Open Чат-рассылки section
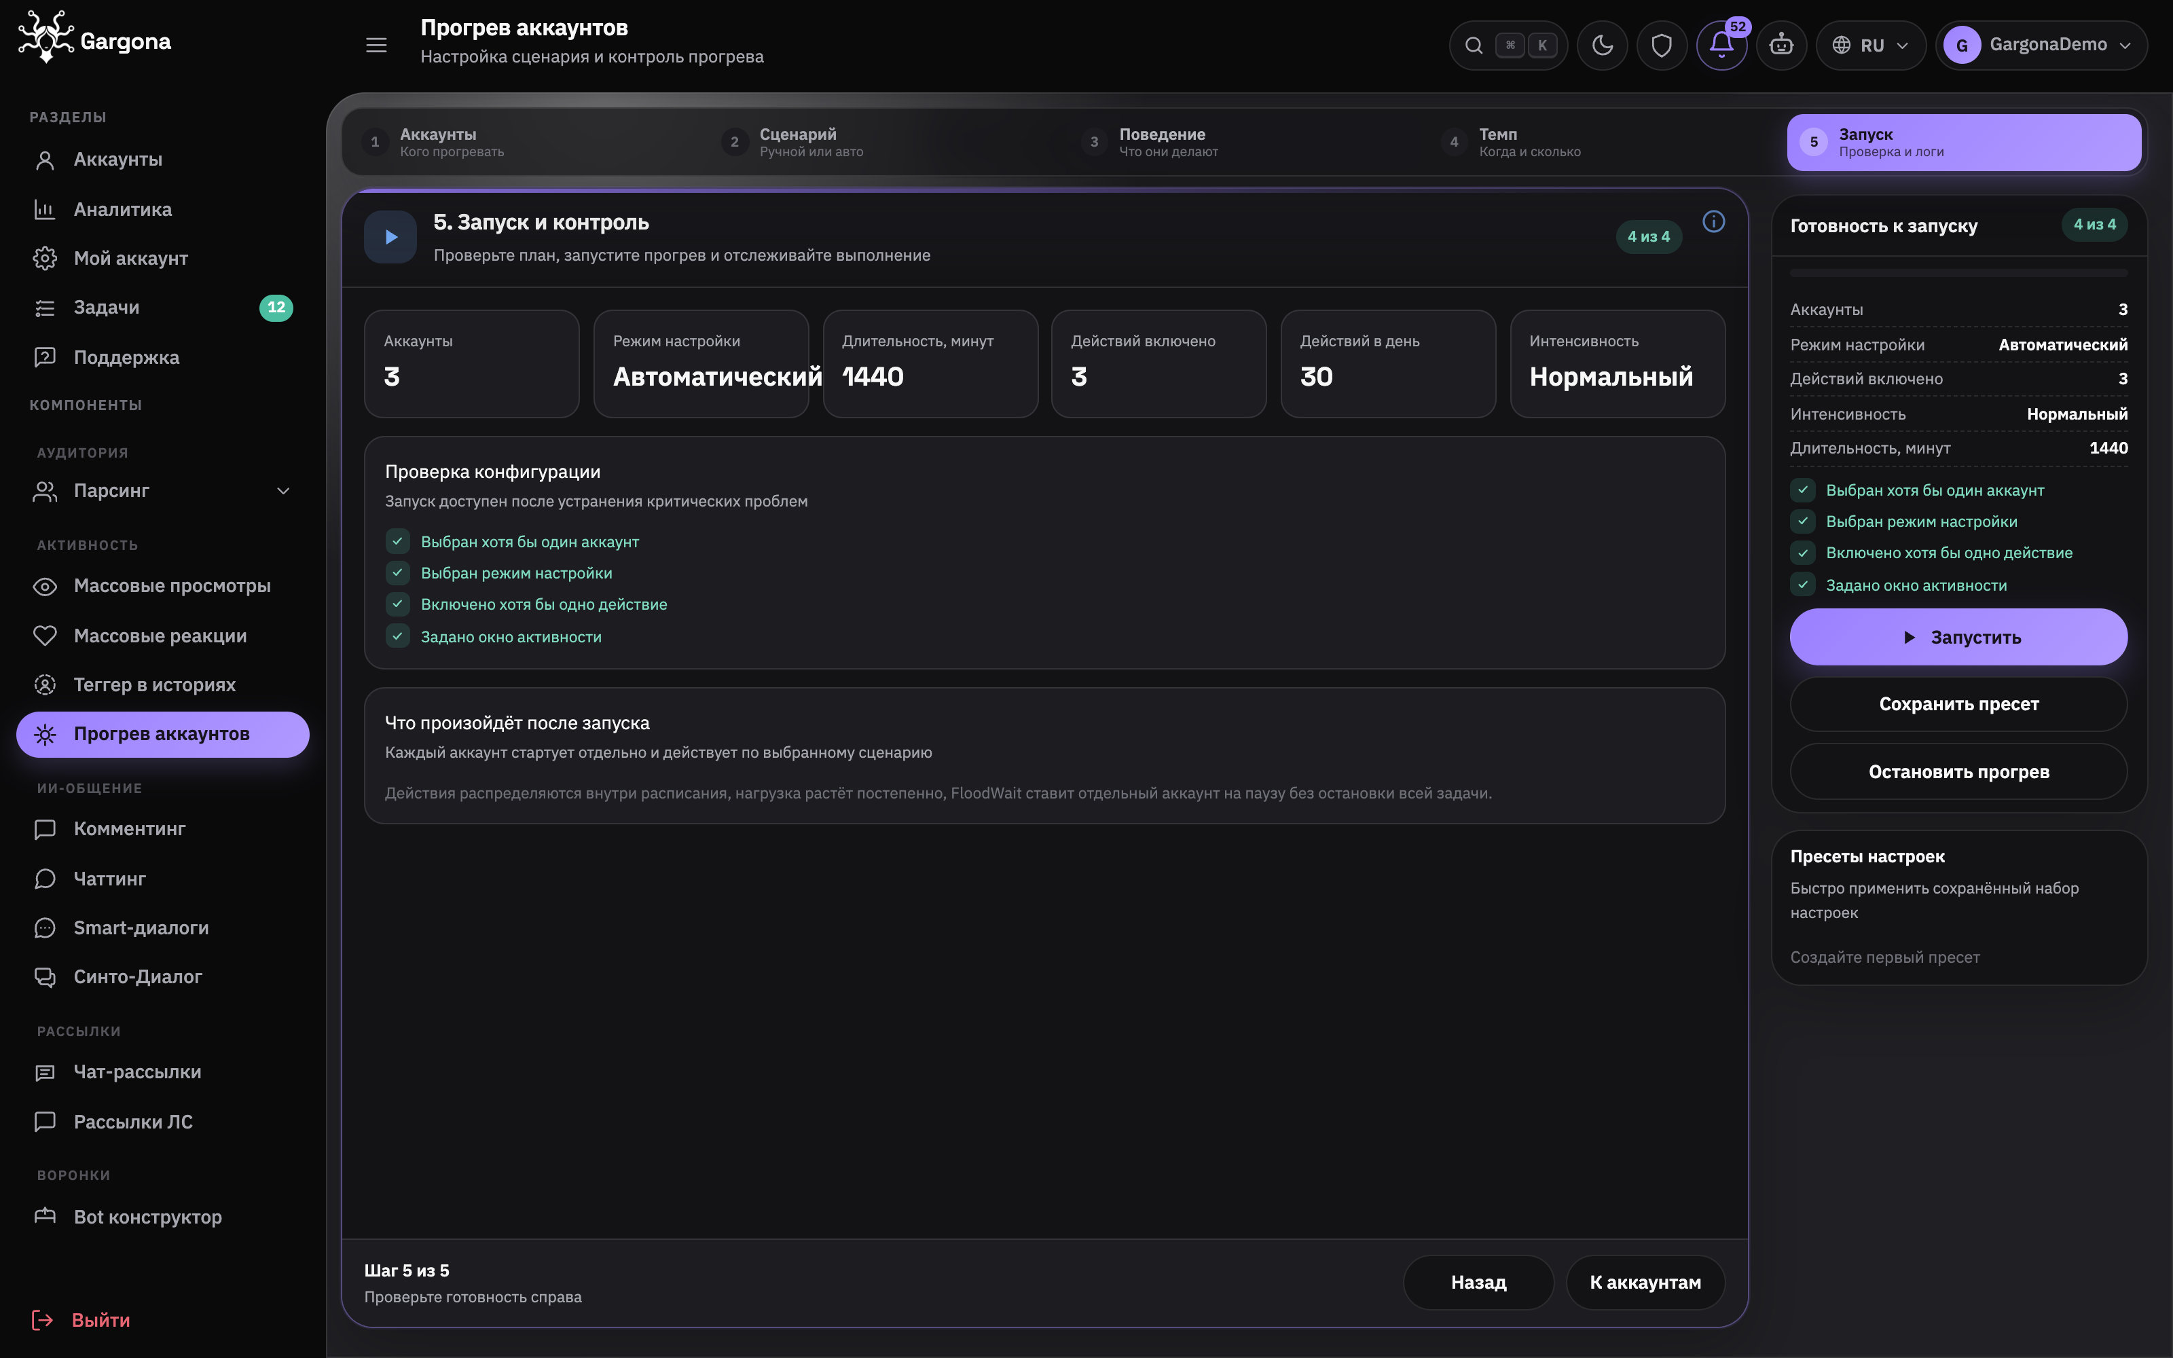Viewport: 2173px width, 1358px height. coord(162,1072)
